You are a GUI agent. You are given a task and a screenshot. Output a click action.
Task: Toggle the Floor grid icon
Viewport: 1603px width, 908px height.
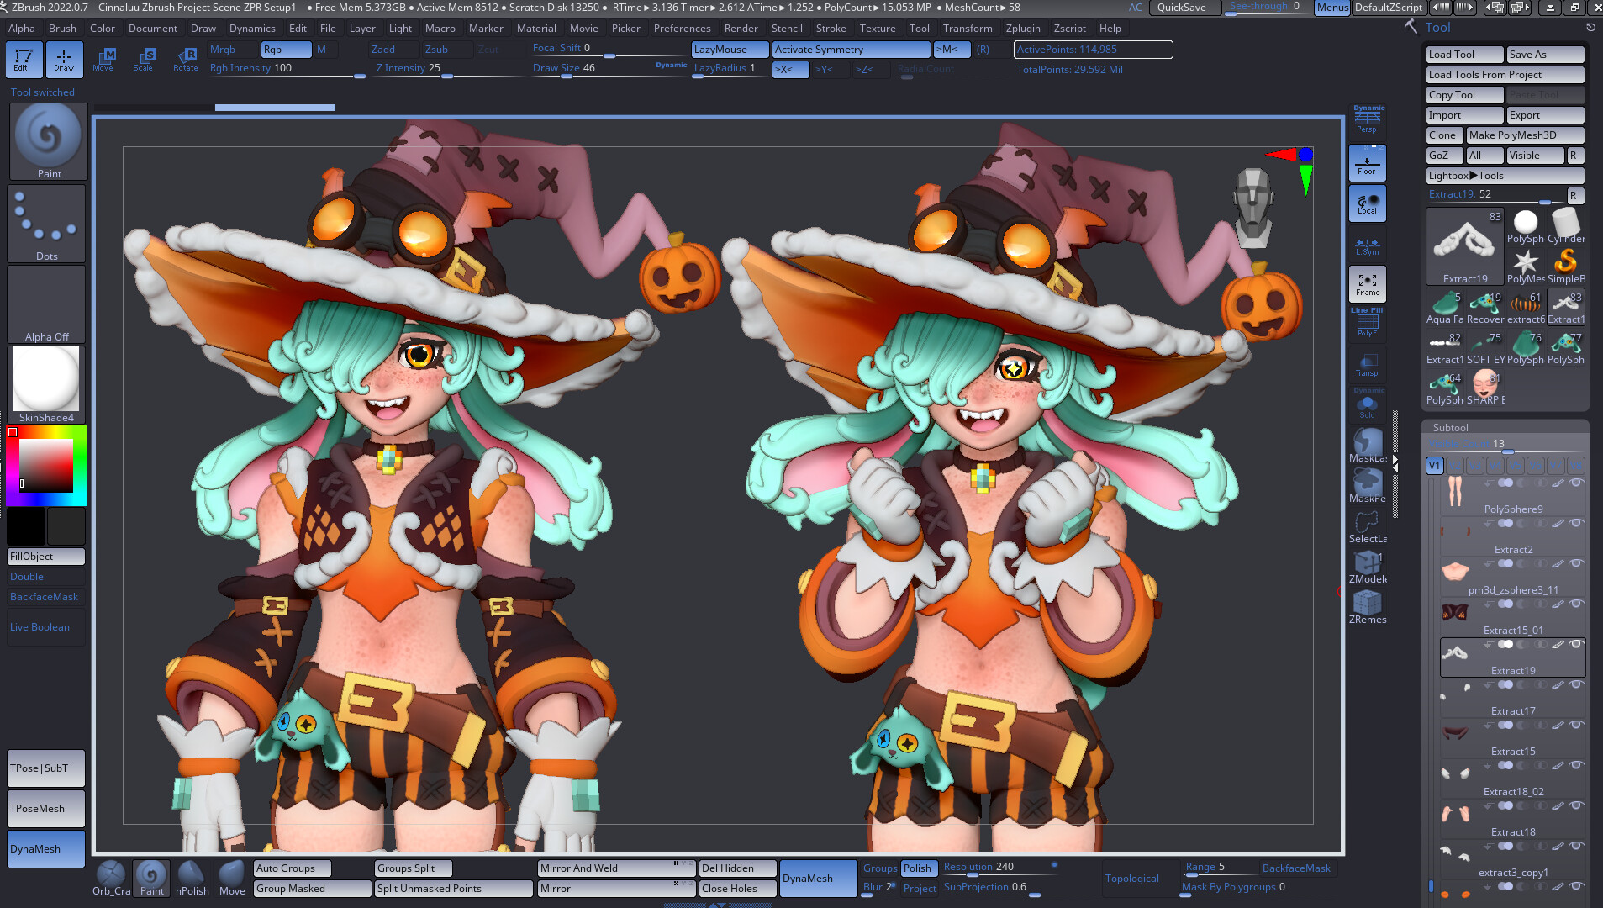[x=1367, y=161]
